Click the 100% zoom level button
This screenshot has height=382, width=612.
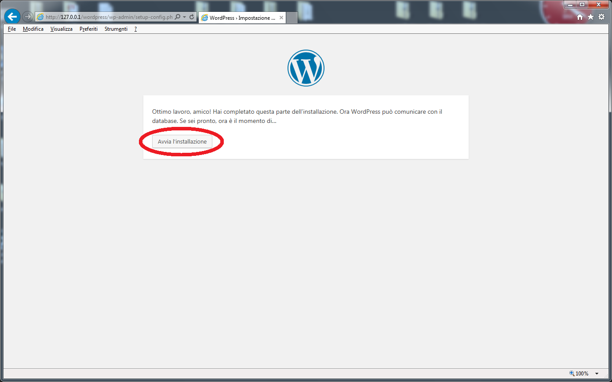coord(579,374)
